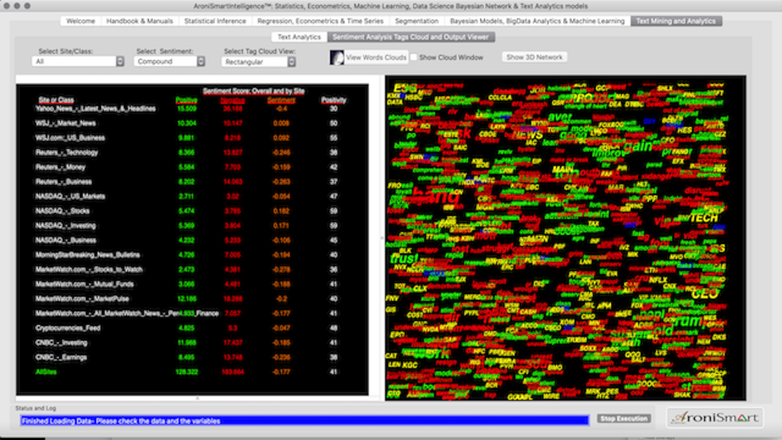Click the yellow 'CEO' cloud word

tap(704, 294)
